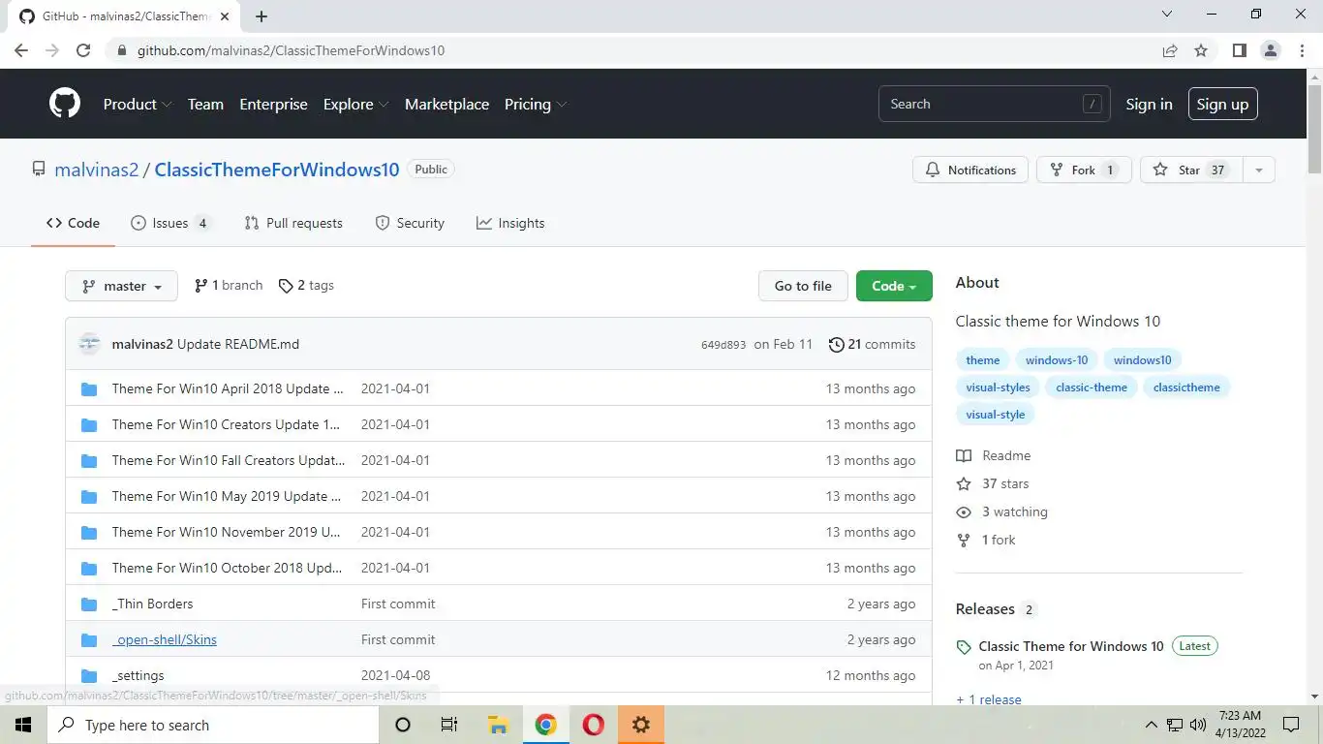
Task: Open the new tab plus button
Action: point(262,15)
